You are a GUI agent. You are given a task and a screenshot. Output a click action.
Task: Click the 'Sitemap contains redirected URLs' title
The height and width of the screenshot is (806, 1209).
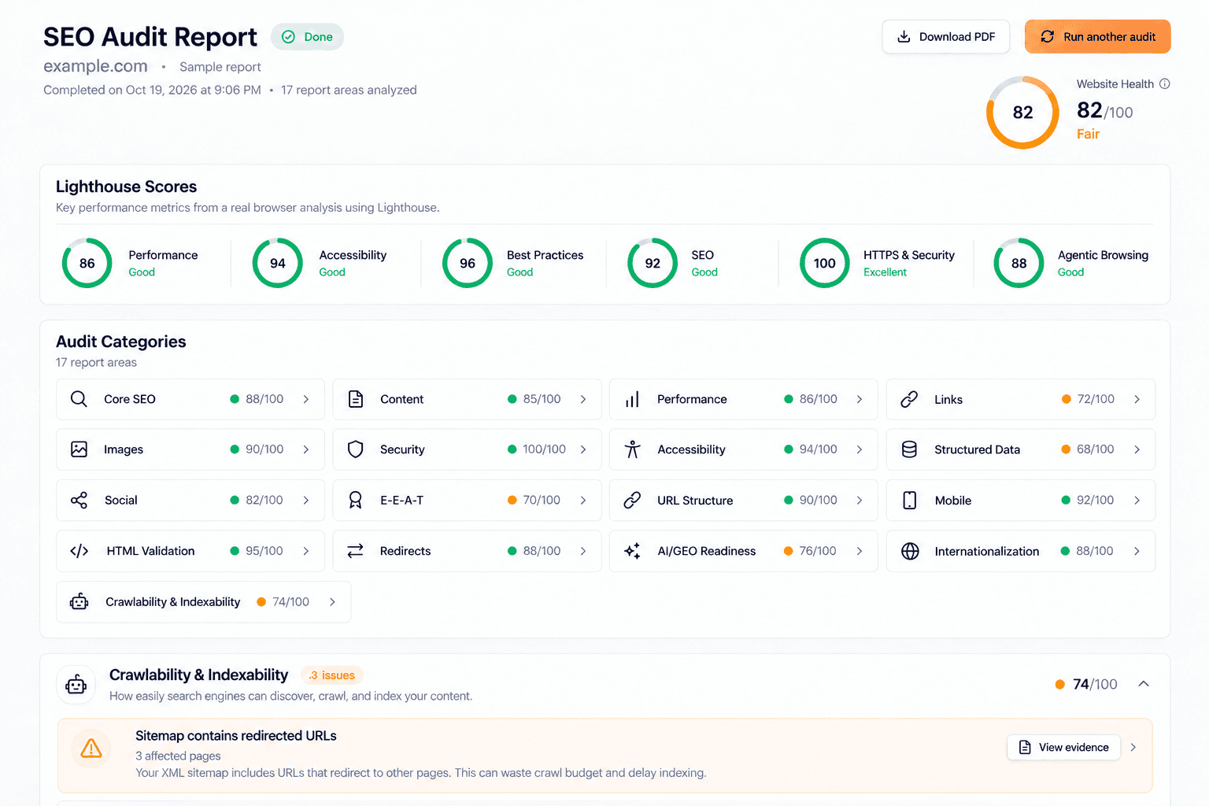coord(236,736)
